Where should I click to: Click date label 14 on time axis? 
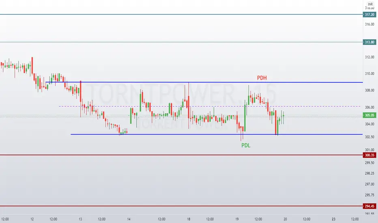129,219
